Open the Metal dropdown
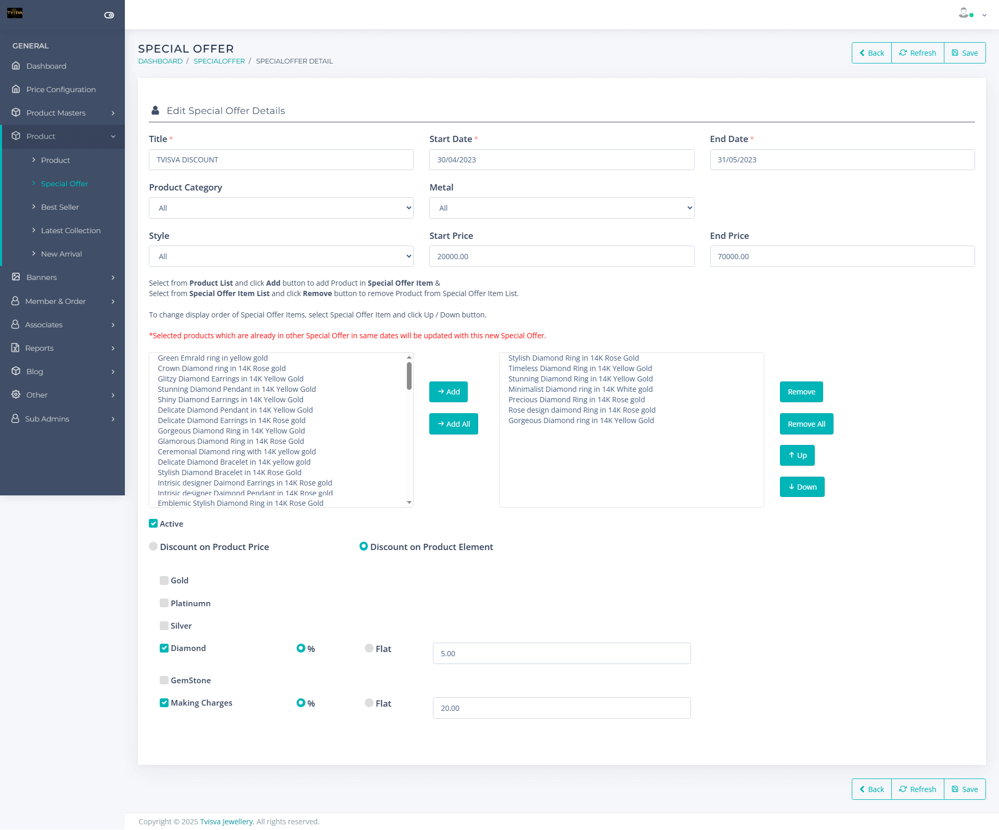This screenshot has height=830, width=999. click(561, 208)
